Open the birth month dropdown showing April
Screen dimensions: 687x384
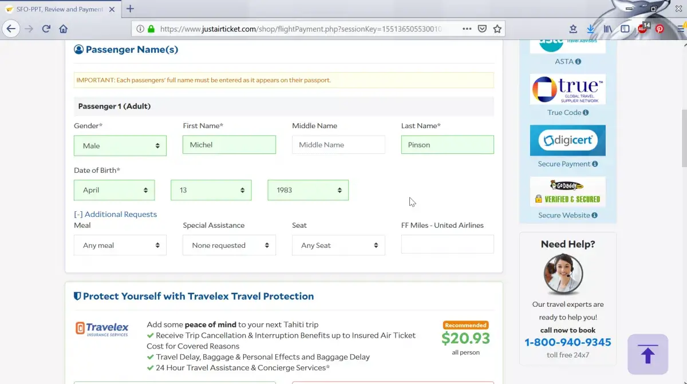pyautogui.click(x=114, y=190)
